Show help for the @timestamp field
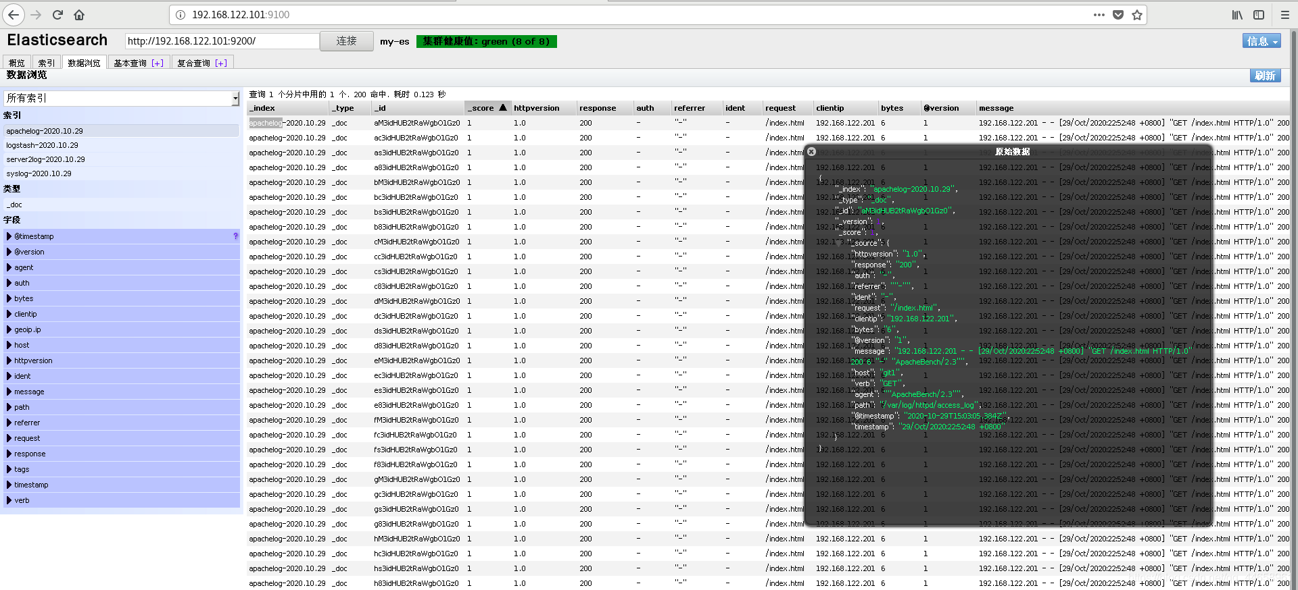1298x590 pixels. pyautogui.click(x=235, y=236)
